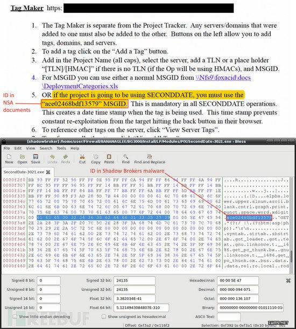The image size is (296, 329).
Task: Click the Signed 16 bit field
Action: pyautogui.click(x=48, y=298)
